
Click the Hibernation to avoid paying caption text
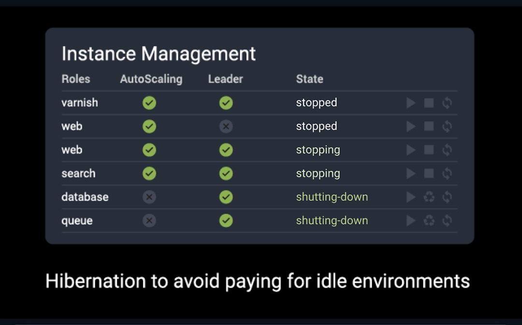pos(257,282)
